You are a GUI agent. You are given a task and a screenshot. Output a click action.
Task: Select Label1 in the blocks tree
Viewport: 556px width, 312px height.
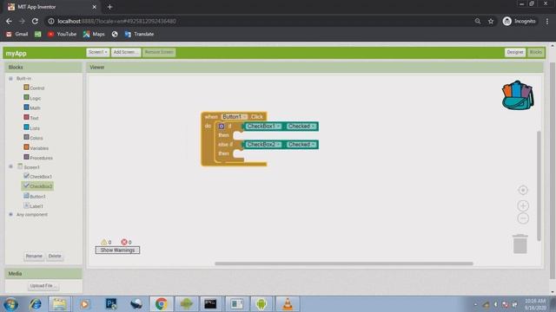tap(33, 205)
